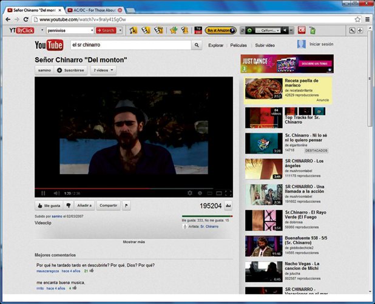Click the red CB toolbar icon
This screenshot has height=304, width=375.
coord(302,30)
